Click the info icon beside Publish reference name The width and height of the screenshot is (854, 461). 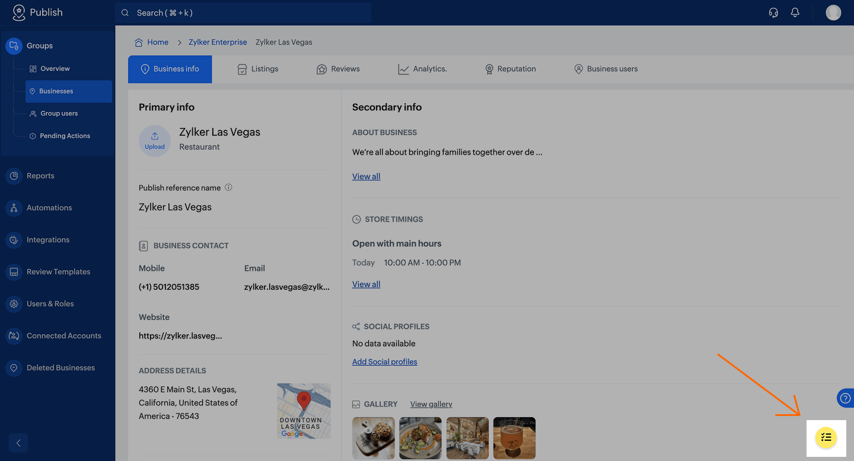228,187
